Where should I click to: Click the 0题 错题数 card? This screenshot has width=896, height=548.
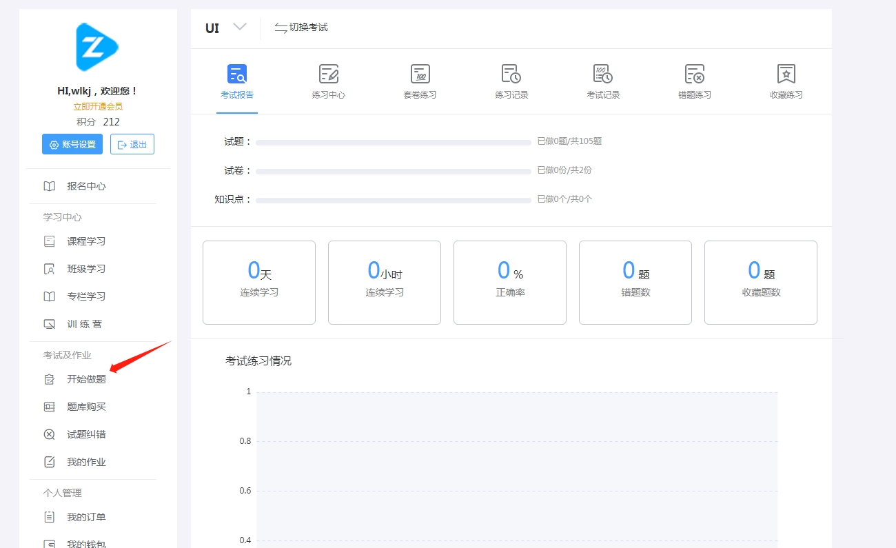[635, 283]
